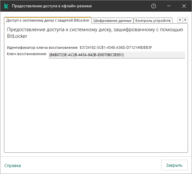Click the label Идентификатор ключа восстановления

(x=42, y=47)
